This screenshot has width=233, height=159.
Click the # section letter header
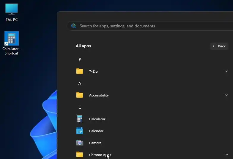pyautogui.click(x=80, y=60)
